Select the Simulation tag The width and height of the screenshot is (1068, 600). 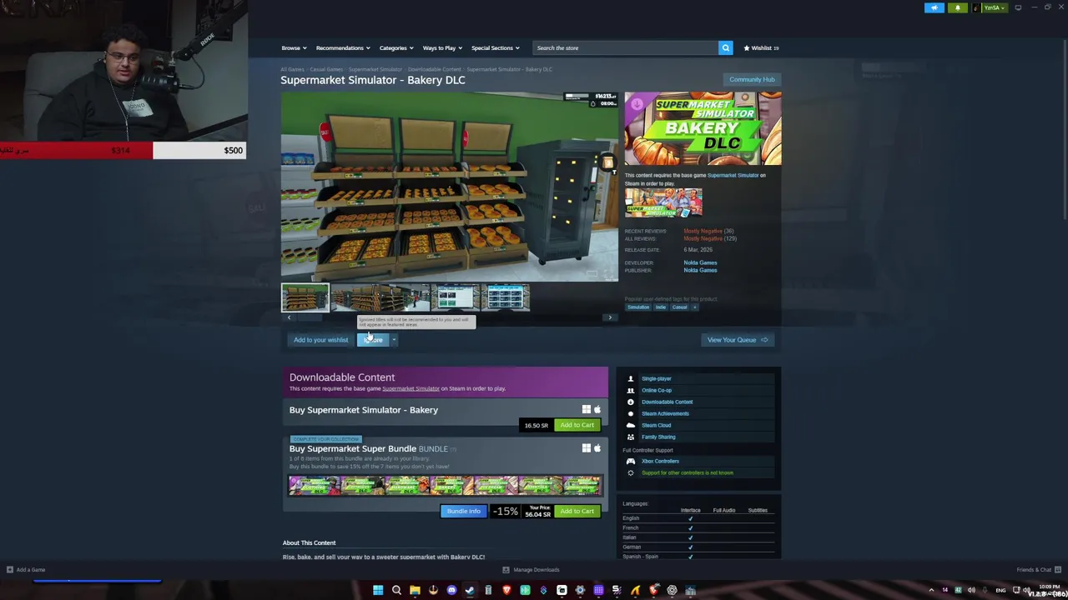638,307
